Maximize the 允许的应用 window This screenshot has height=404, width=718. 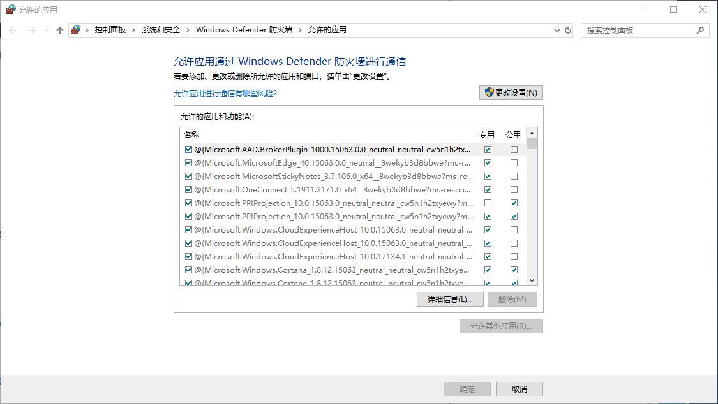pos(673,10)
